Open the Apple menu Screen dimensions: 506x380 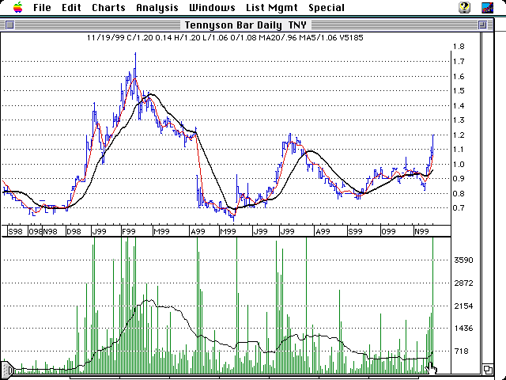point(18,7)
